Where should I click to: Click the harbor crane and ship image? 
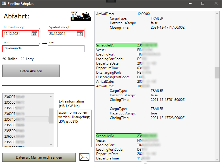pyautogui.click(x=81, y=16)
